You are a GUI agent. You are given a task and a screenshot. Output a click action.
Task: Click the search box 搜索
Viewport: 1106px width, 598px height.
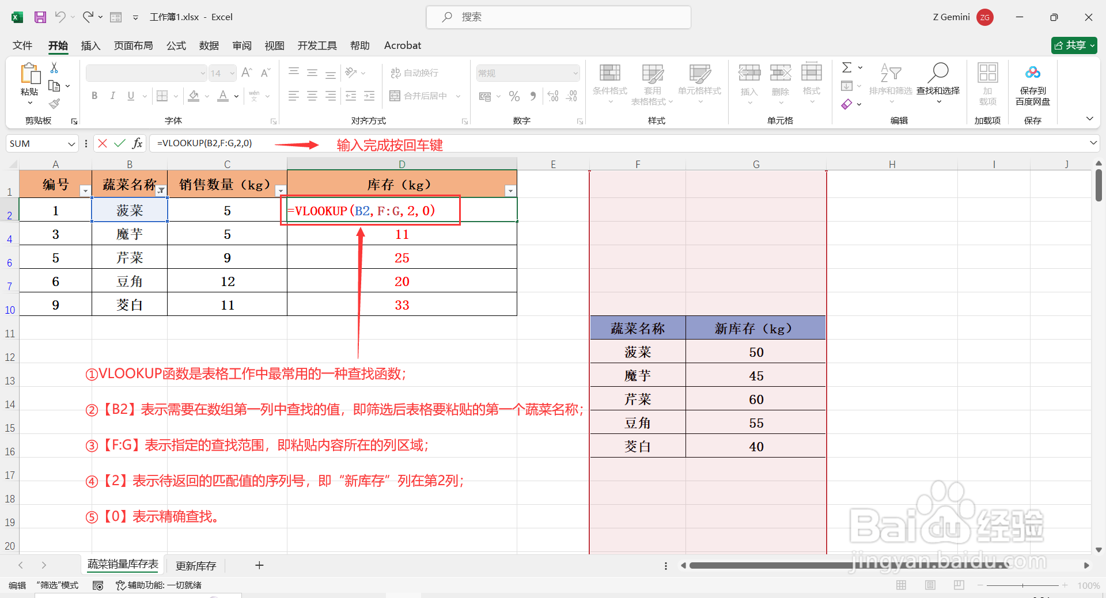tap(559, 17)
